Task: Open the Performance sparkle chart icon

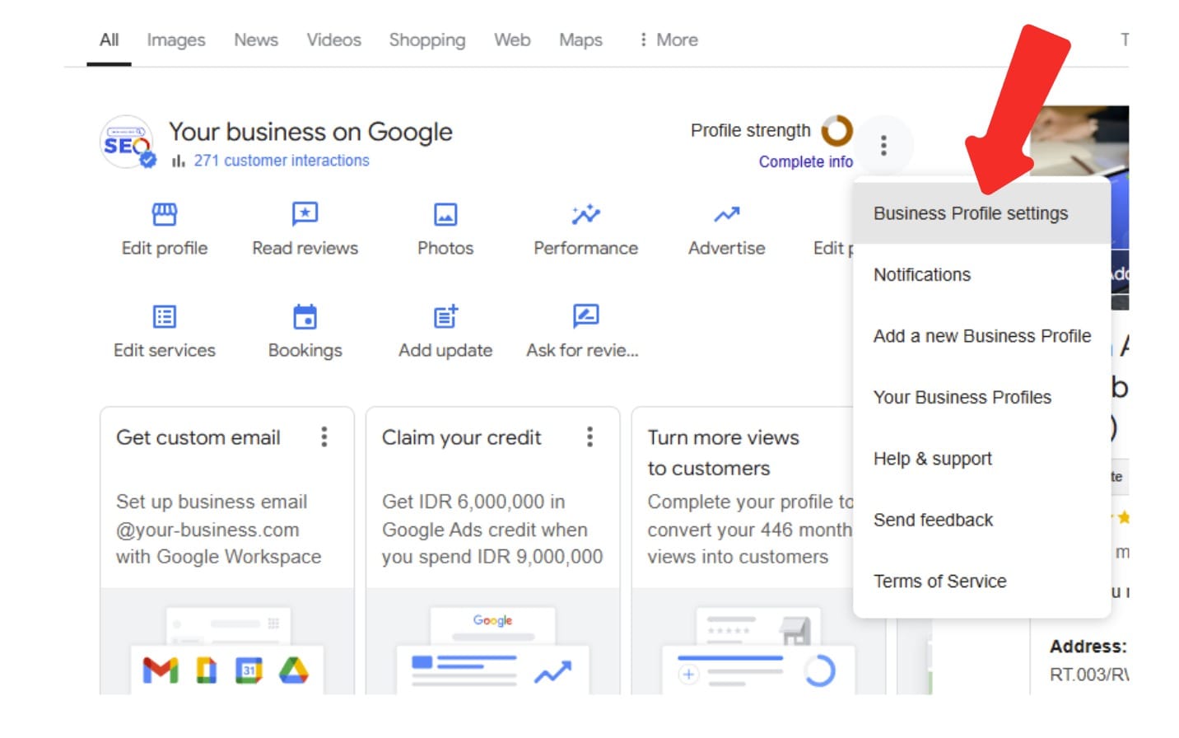Action: point(585,214)
